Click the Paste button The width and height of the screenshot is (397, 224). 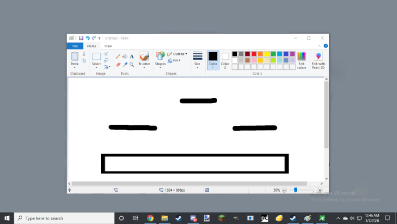click(74, 60)
